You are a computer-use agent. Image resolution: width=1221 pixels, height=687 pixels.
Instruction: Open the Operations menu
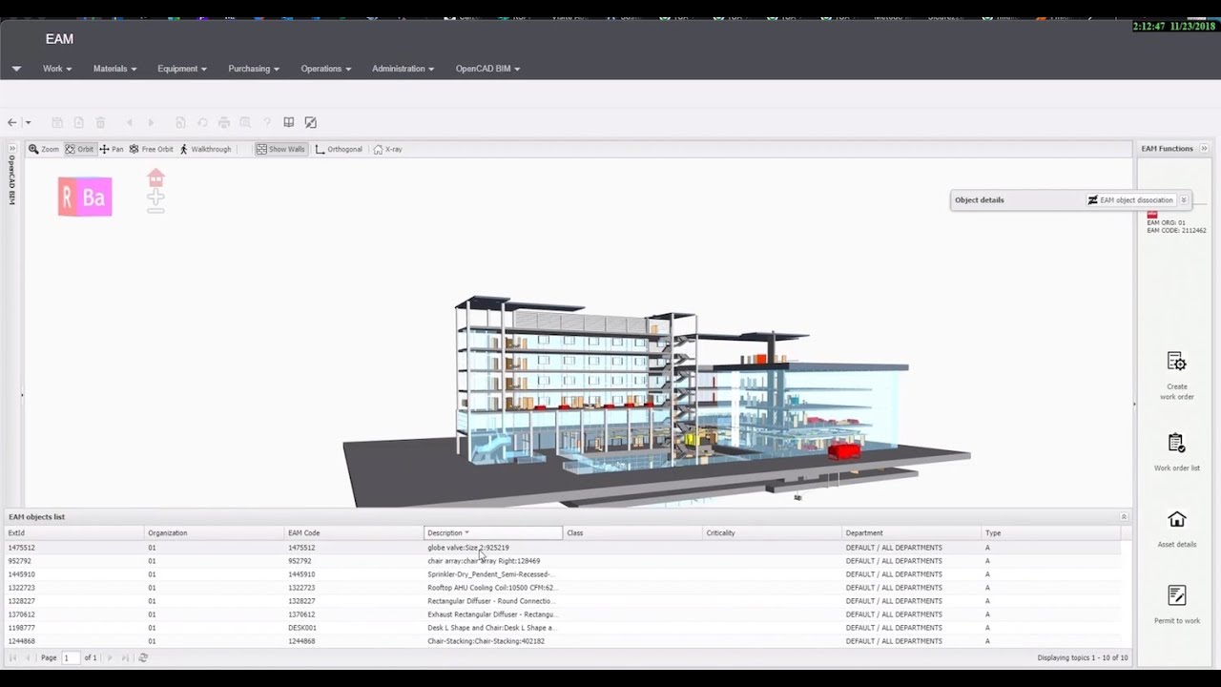pyautogui.click(x=326, y=69)
